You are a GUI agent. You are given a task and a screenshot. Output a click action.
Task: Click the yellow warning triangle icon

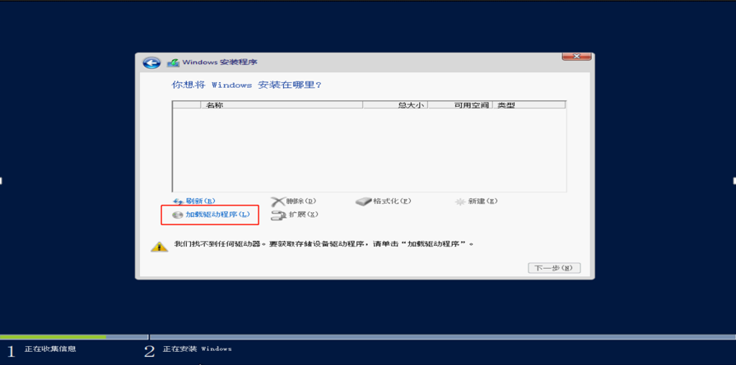(159, 247)
